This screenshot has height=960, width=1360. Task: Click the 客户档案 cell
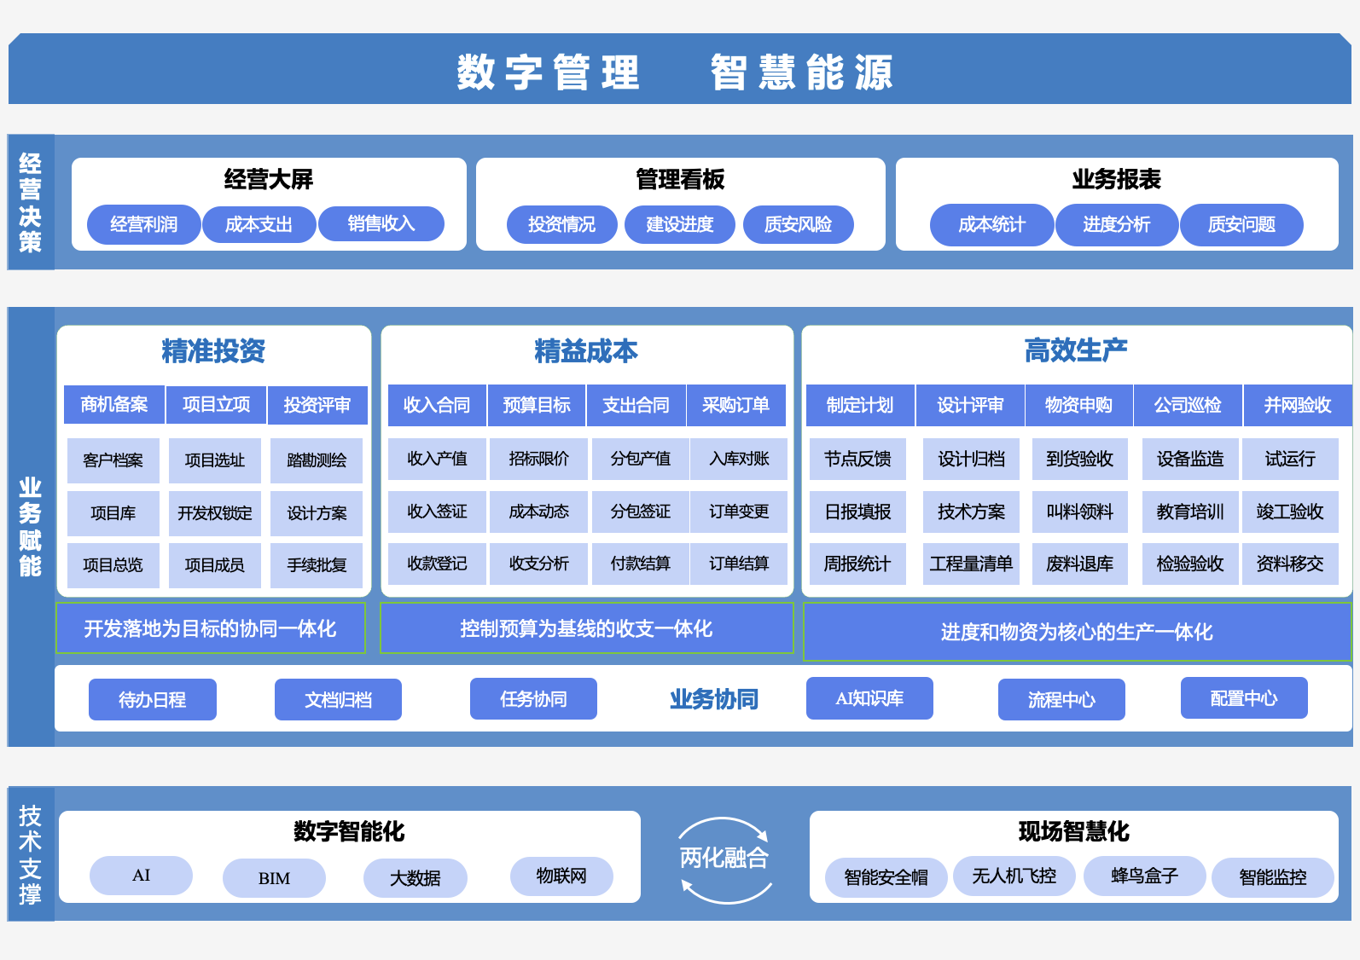113,460
